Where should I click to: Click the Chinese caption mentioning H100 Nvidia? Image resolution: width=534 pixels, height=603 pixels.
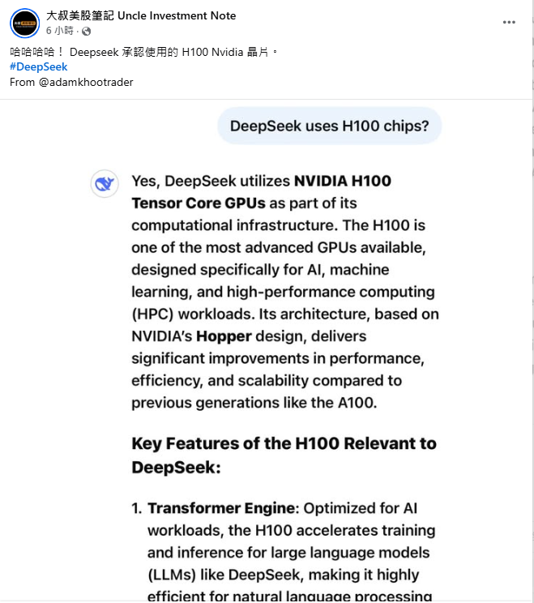coord(143,52)
